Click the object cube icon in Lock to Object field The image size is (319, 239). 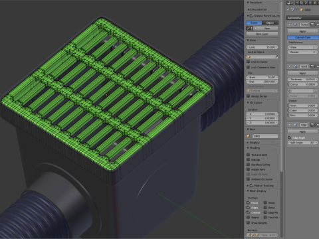coord(249,56)
